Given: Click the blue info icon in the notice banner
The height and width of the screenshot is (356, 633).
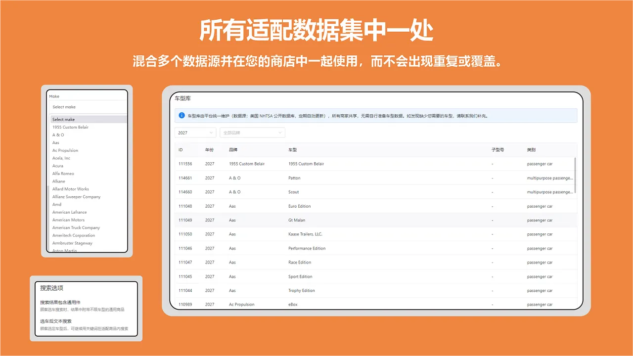Looking at the screenshot, I should [181, 116].
